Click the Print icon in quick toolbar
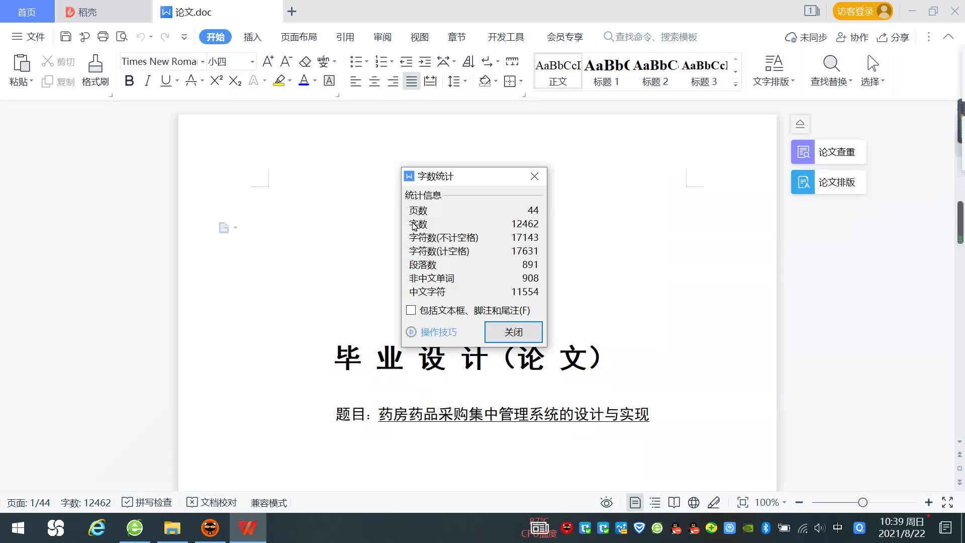This screenshot has height=543, width=965. point(103,37)
